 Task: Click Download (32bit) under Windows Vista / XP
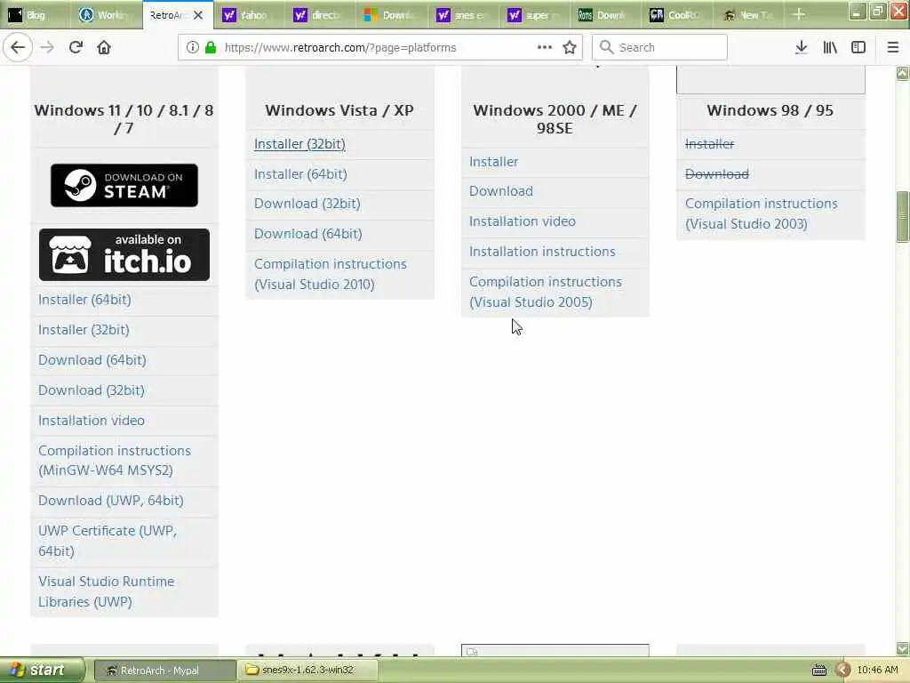click(x=307, y=204)
